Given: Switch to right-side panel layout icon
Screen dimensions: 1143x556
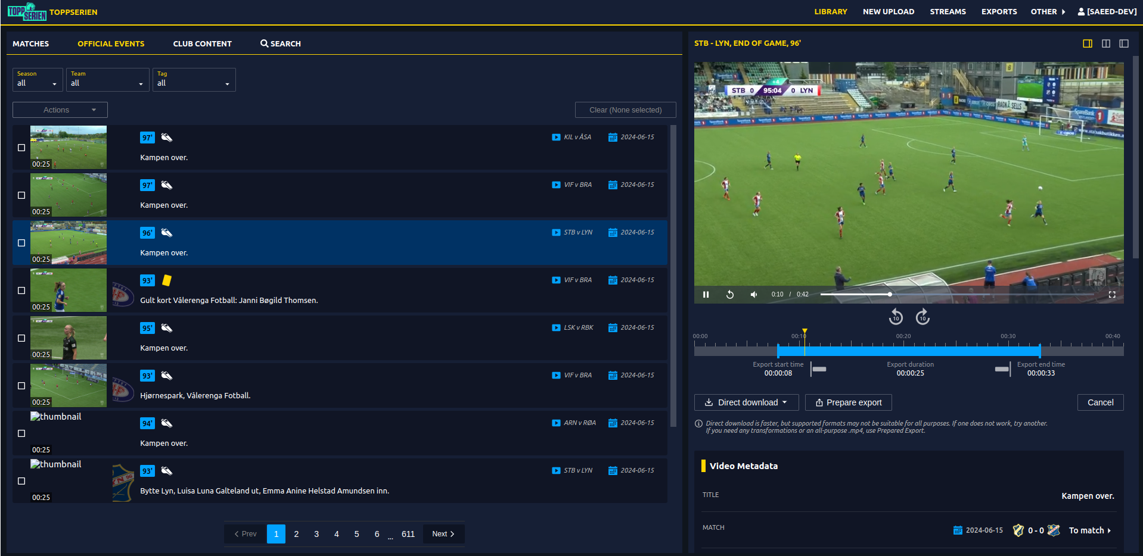Looking at the screenshot, I should click(1088, 43).
